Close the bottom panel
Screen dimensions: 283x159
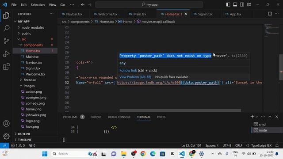click(277, 117)
